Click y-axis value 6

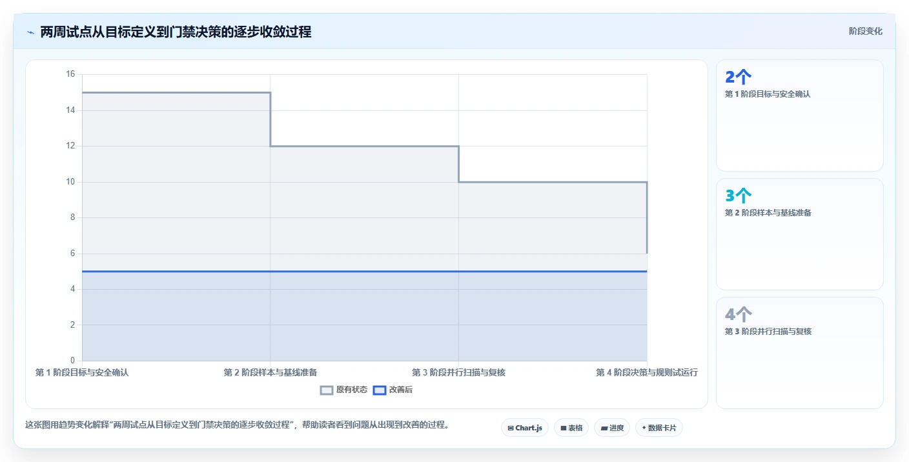click(72, 254)
